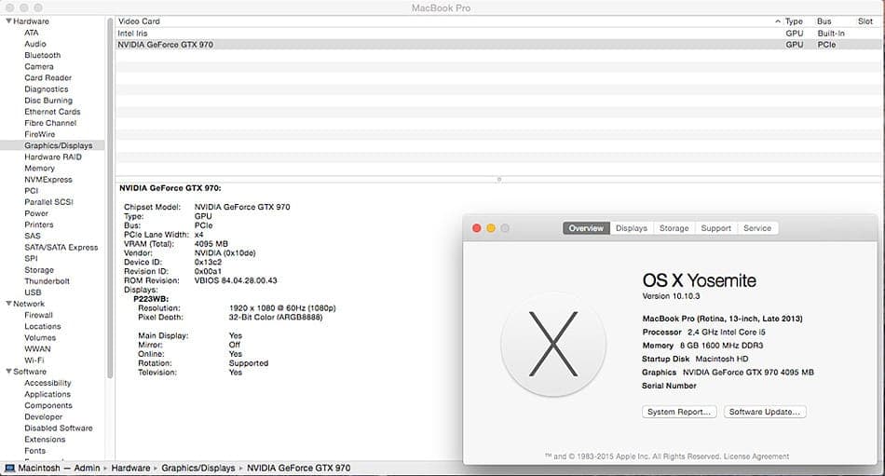Collapse the Hardware section triangle
Viewport: 885px width, 476px height.
click(x=8, y=20)
